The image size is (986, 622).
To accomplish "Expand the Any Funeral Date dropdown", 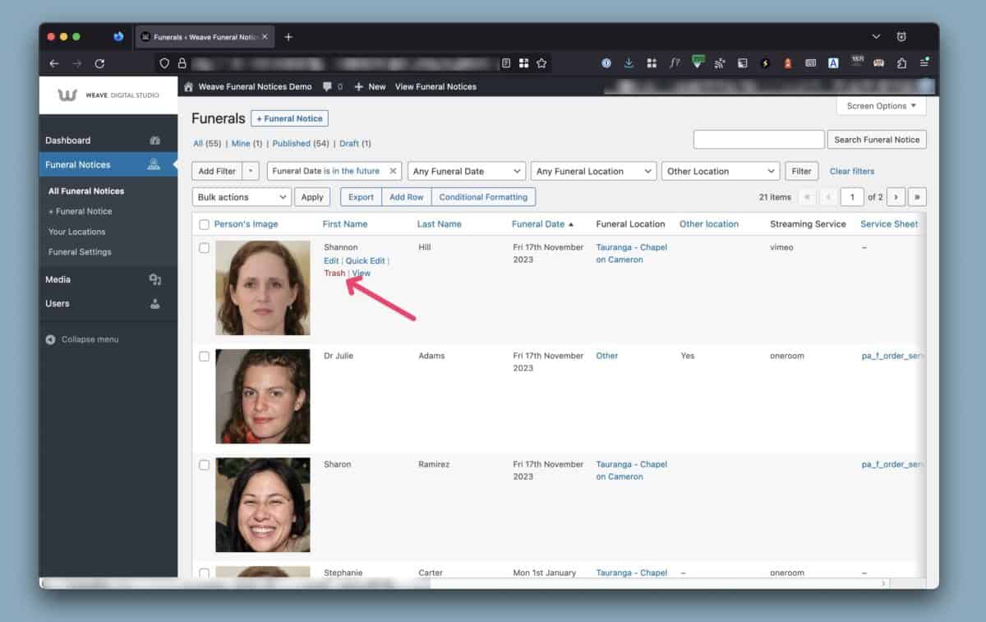I will click(x=466, y=172).
